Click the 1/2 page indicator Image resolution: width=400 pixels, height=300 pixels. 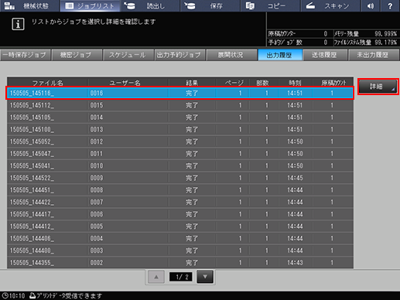coord(181,277)
